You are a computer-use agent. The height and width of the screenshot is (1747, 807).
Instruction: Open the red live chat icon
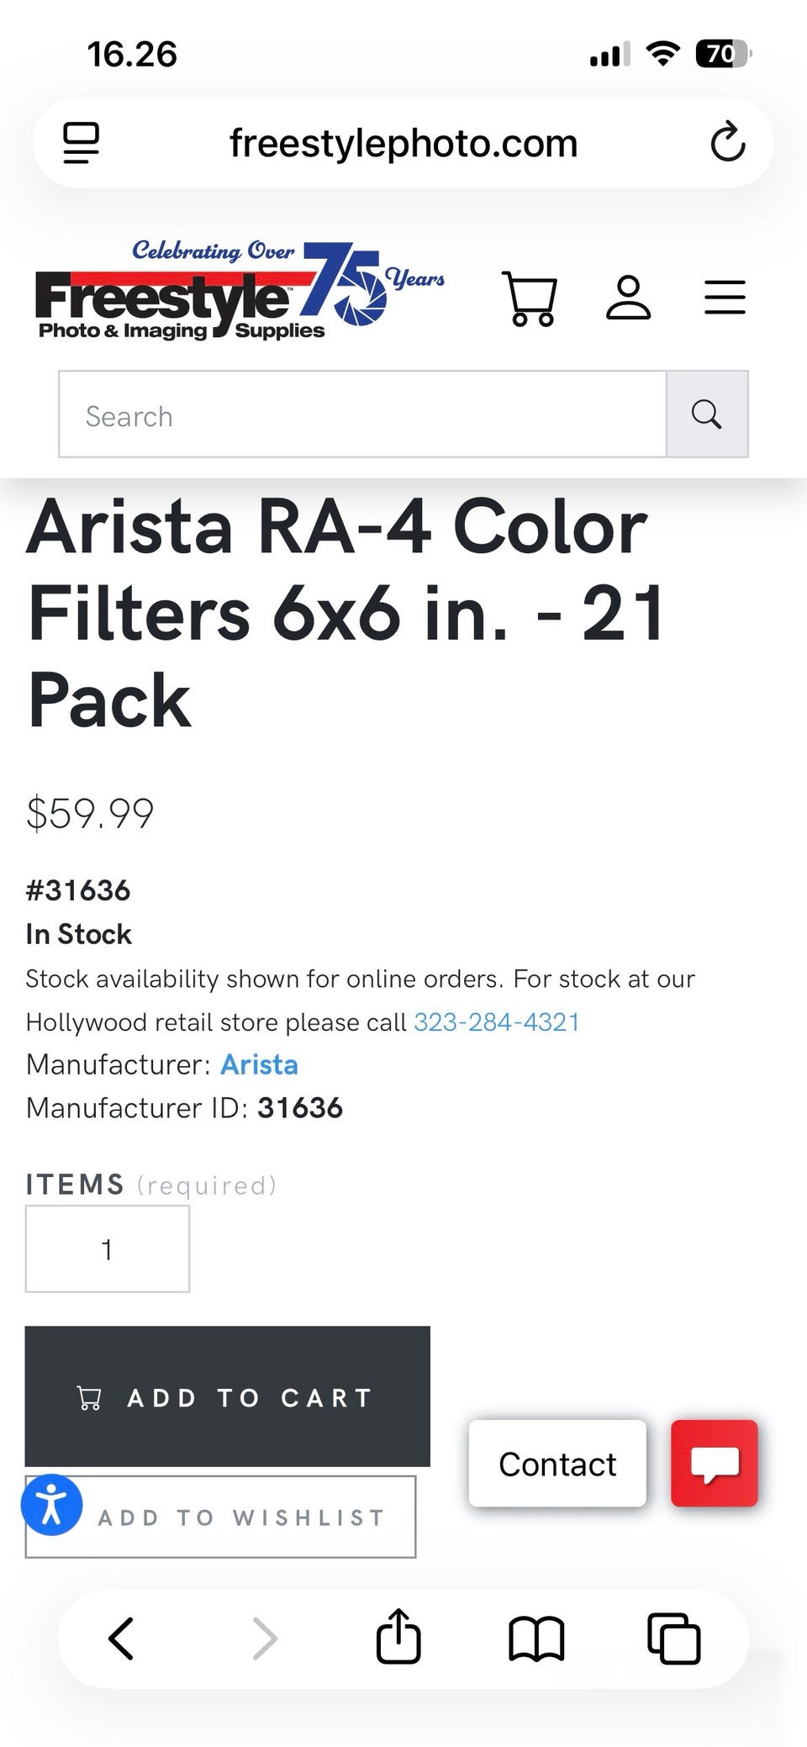714,1464
